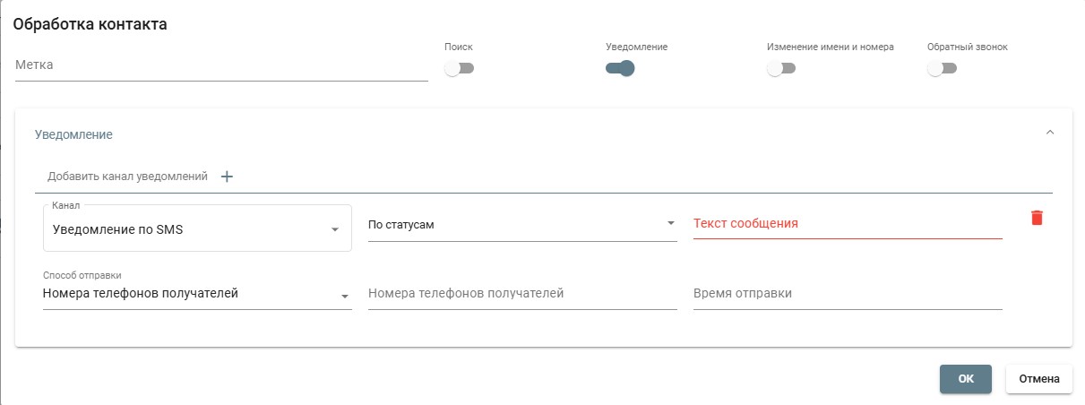Click the Отмена button
The image size is (1085, 405).
click(1039, 379)
